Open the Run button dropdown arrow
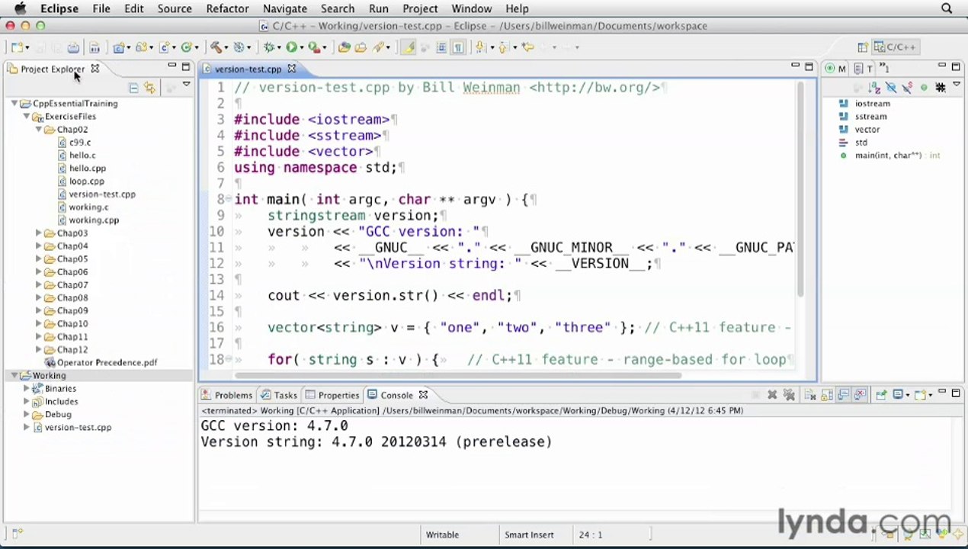The width and height of the screenshot is (968, 549). coord(302,48)
